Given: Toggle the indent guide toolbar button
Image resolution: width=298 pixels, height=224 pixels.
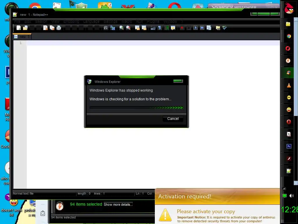Looking at the screenshot, I should [166, 28].
